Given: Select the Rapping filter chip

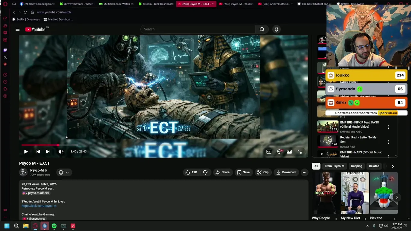Looking at the screenshot, I should 356,166.
